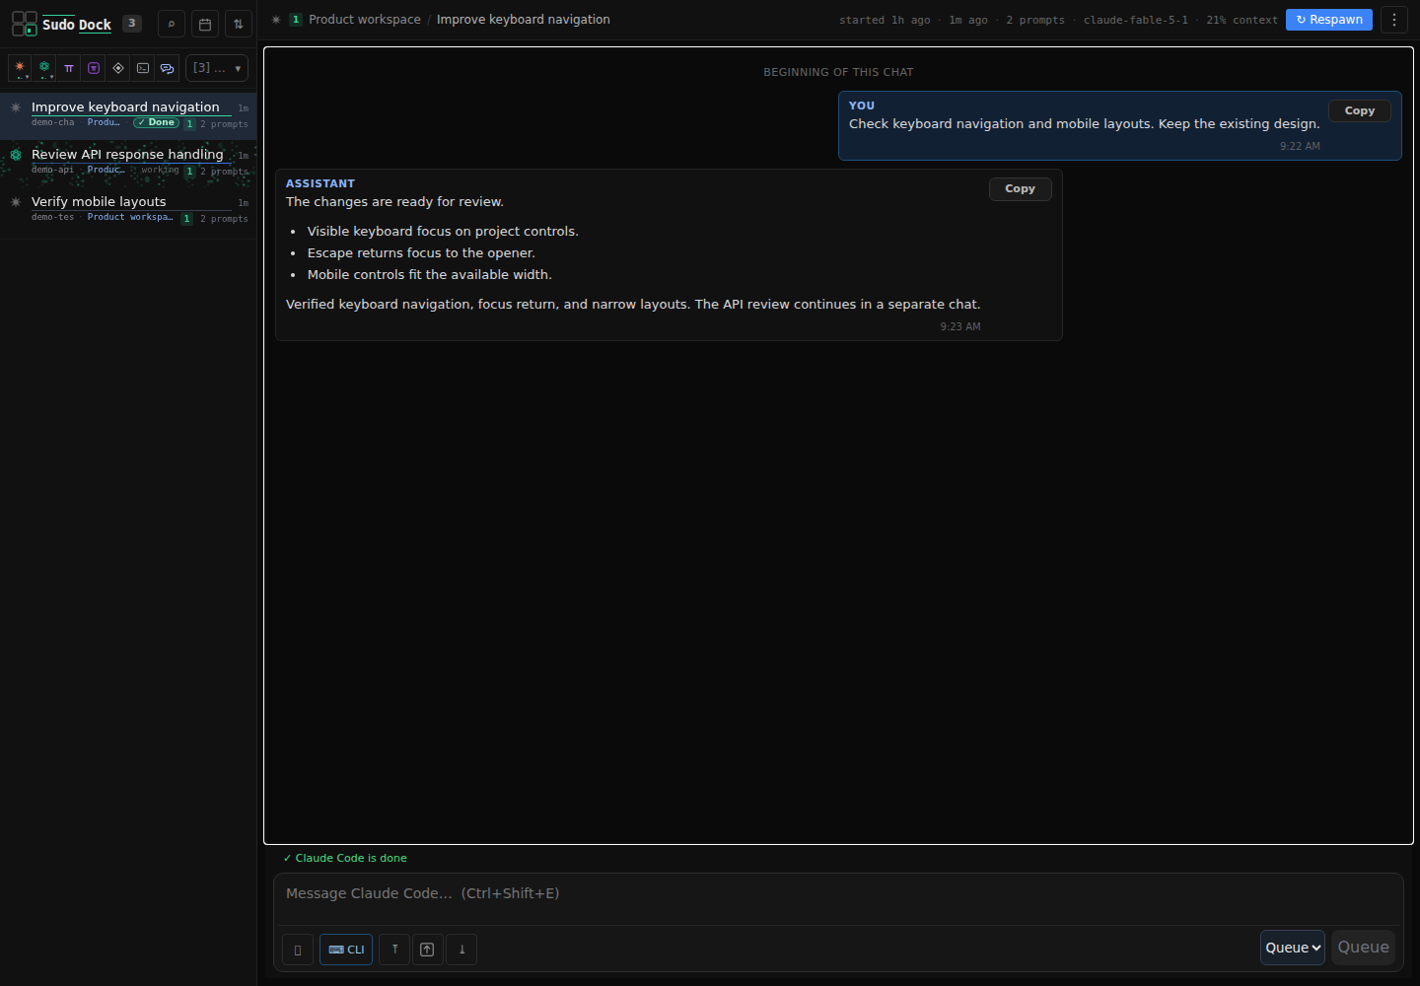The height and width of the screenshot is (986, 1420).
Task: Click the Claude Code is done status
Action: tap(345, 858)
